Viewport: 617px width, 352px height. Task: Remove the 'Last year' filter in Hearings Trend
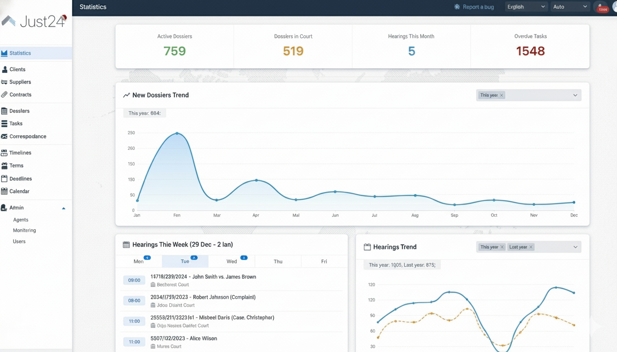(531, 247)
